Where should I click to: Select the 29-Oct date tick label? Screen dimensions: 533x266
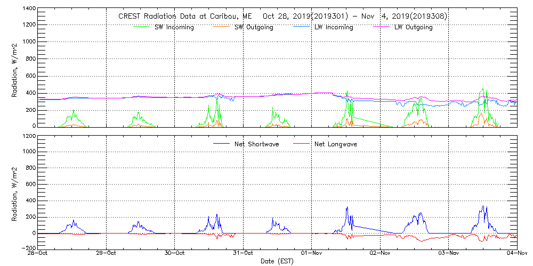pyautogui.click(x=107, y=254)
